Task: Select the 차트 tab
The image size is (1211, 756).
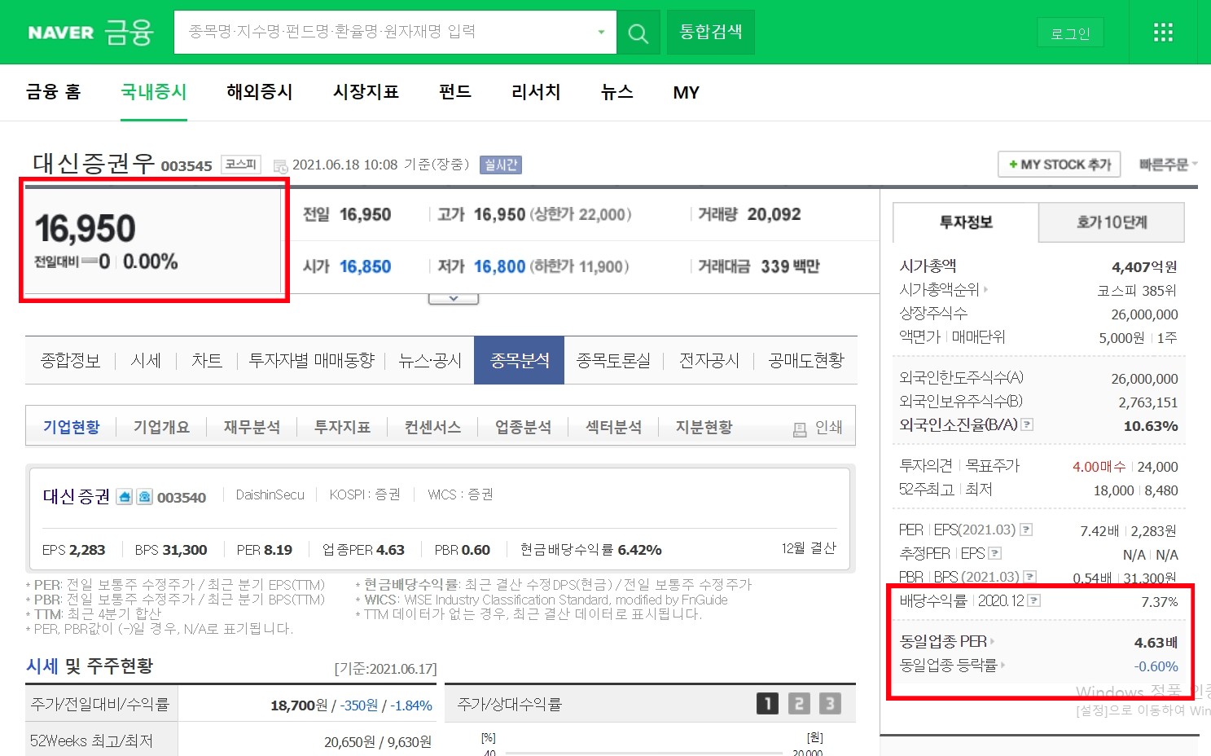Action: [x=207, y=361]
